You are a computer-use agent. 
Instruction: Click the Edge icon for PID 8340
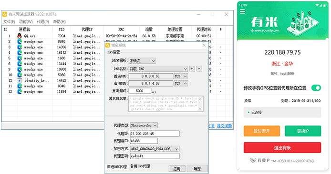(20, 86)
